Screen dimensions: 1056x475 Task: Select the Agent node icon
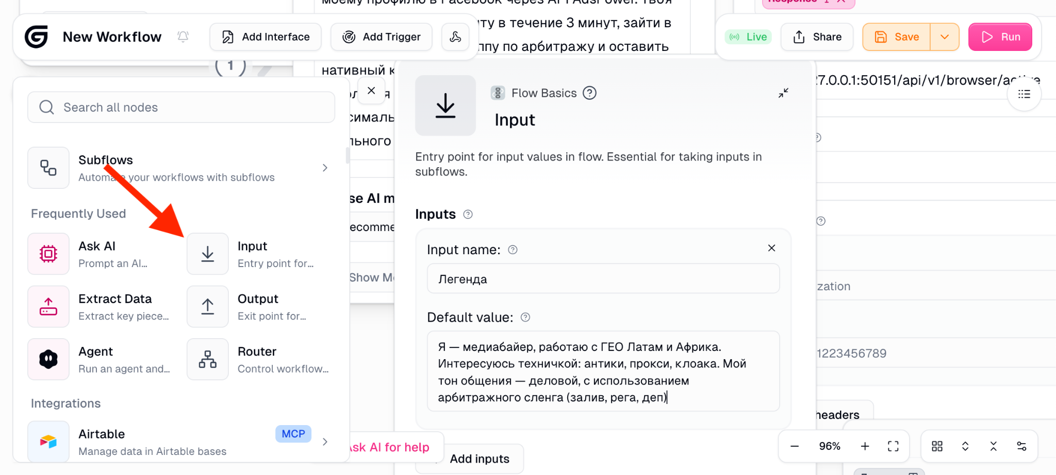coord(48,359)
